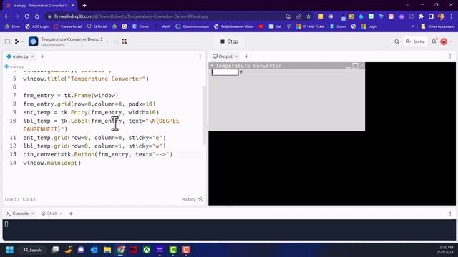Switch to the Console tab
Viewport: 458px width, 257px height.
coord(18,213)
